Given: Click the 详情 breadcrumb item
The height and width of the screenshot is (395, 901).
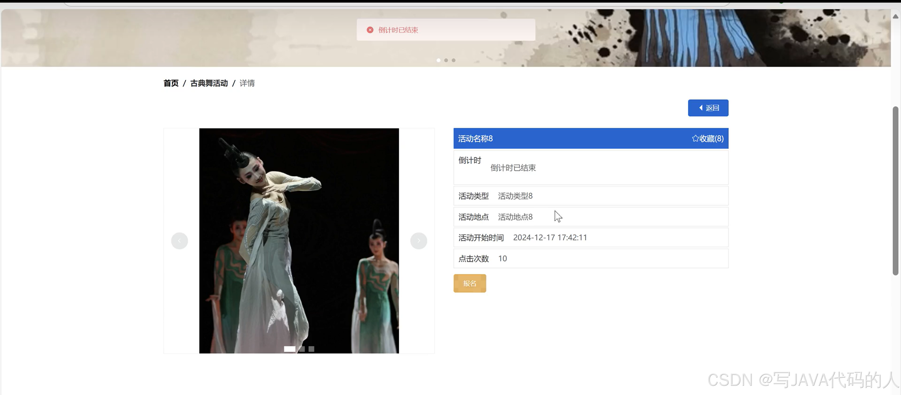Looking at the screenshot, I should pos(247,83).
